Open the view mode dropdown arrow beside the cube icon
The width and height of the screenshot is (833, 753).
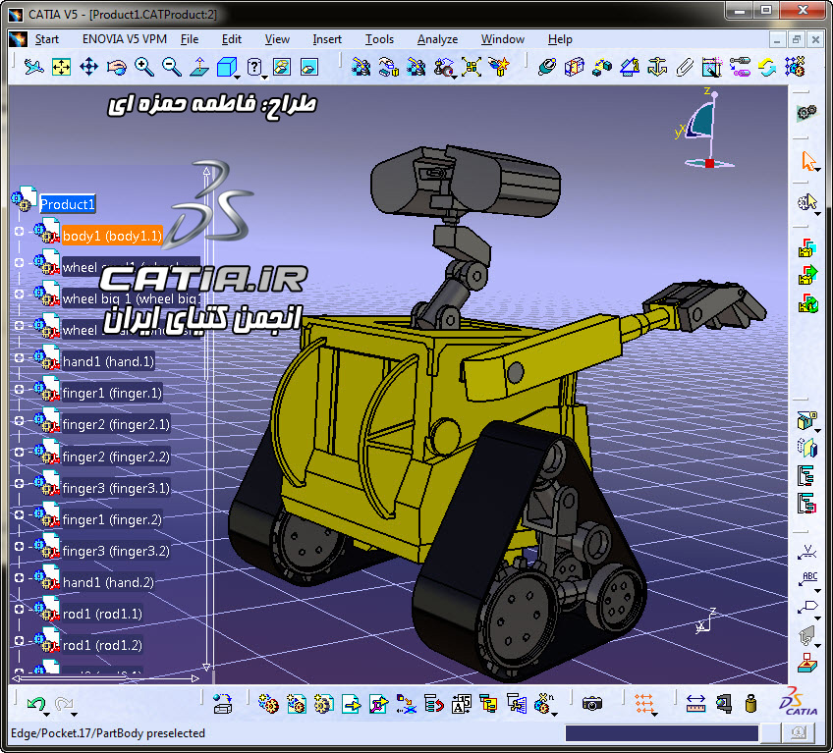click(x=238, y=77)
